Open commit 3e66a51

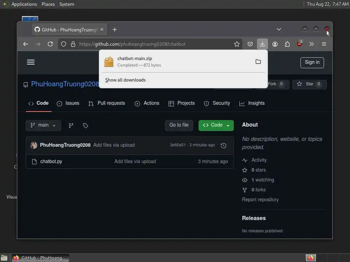pos(178,145)
